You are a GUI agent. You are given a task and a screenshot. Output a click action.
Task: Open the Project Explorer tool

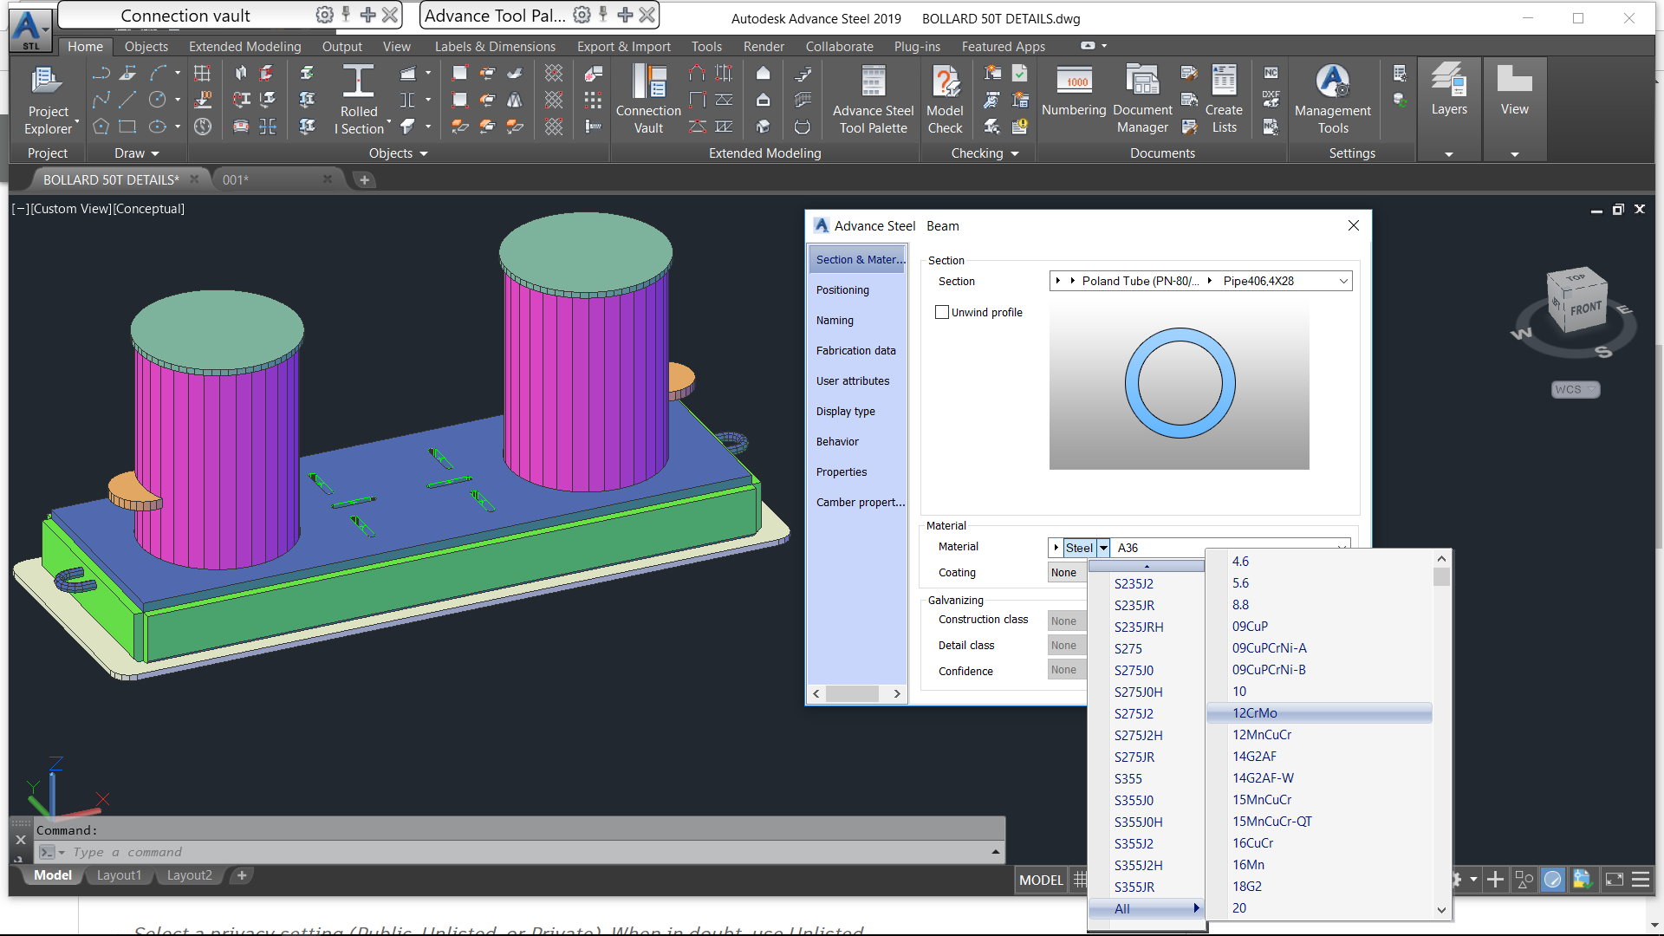[x=48, y=101]
